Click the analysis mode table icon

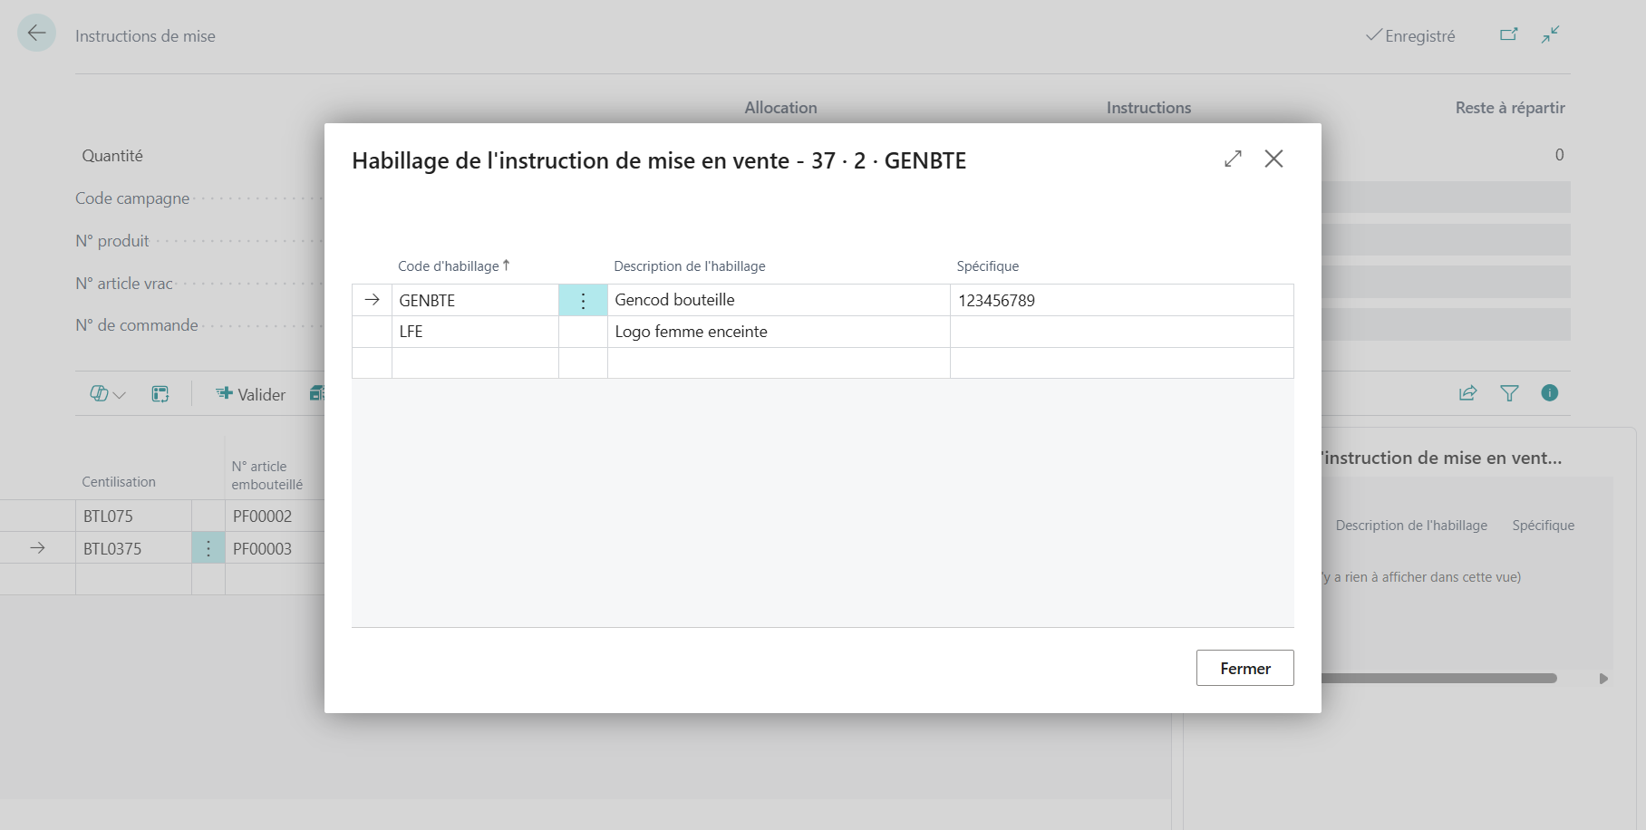click(160, 394)
